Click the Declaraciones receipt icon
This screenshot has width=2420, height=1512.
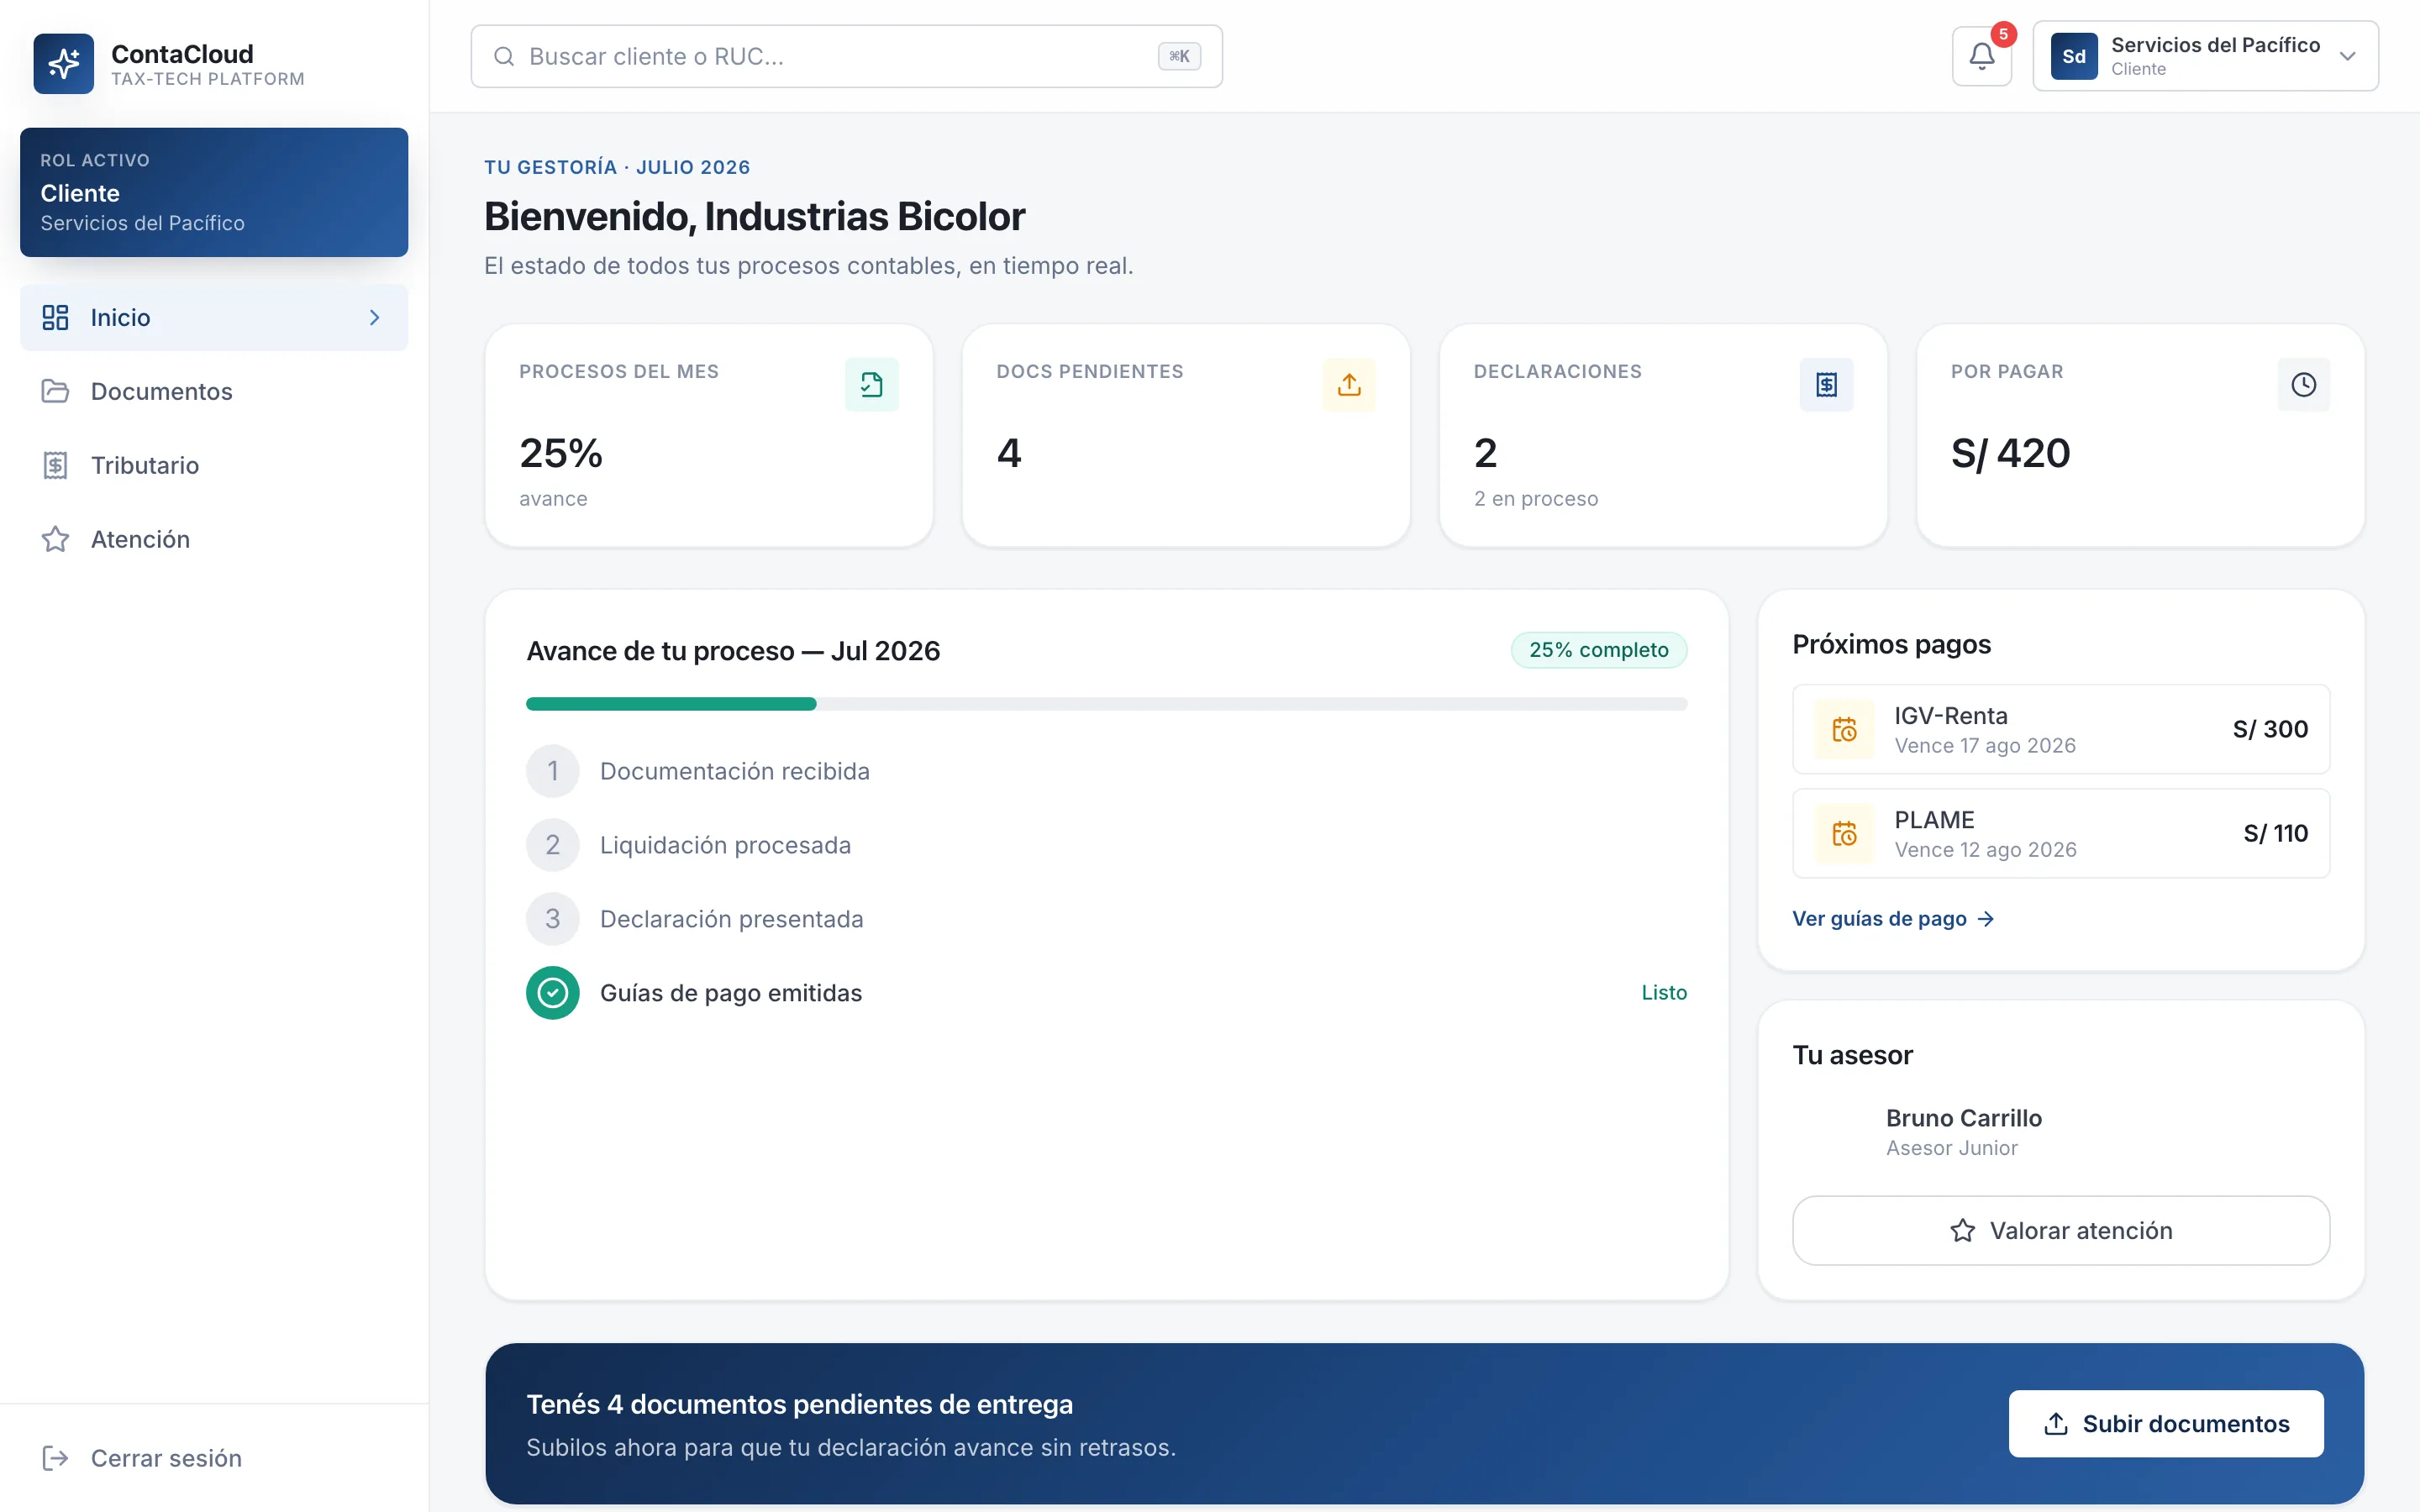1826,385
